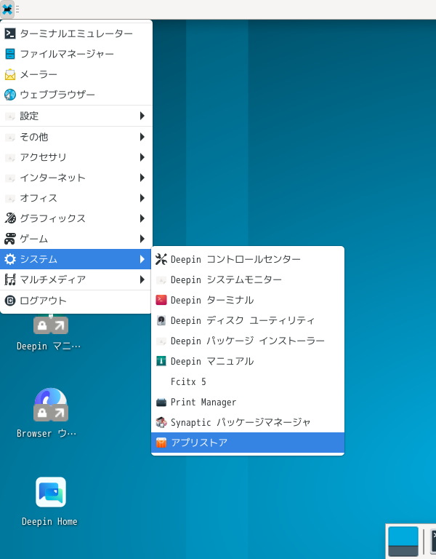Open Deepin パッケージ インストーラー
Screen dimensions: 436x559
coord(248,341)
